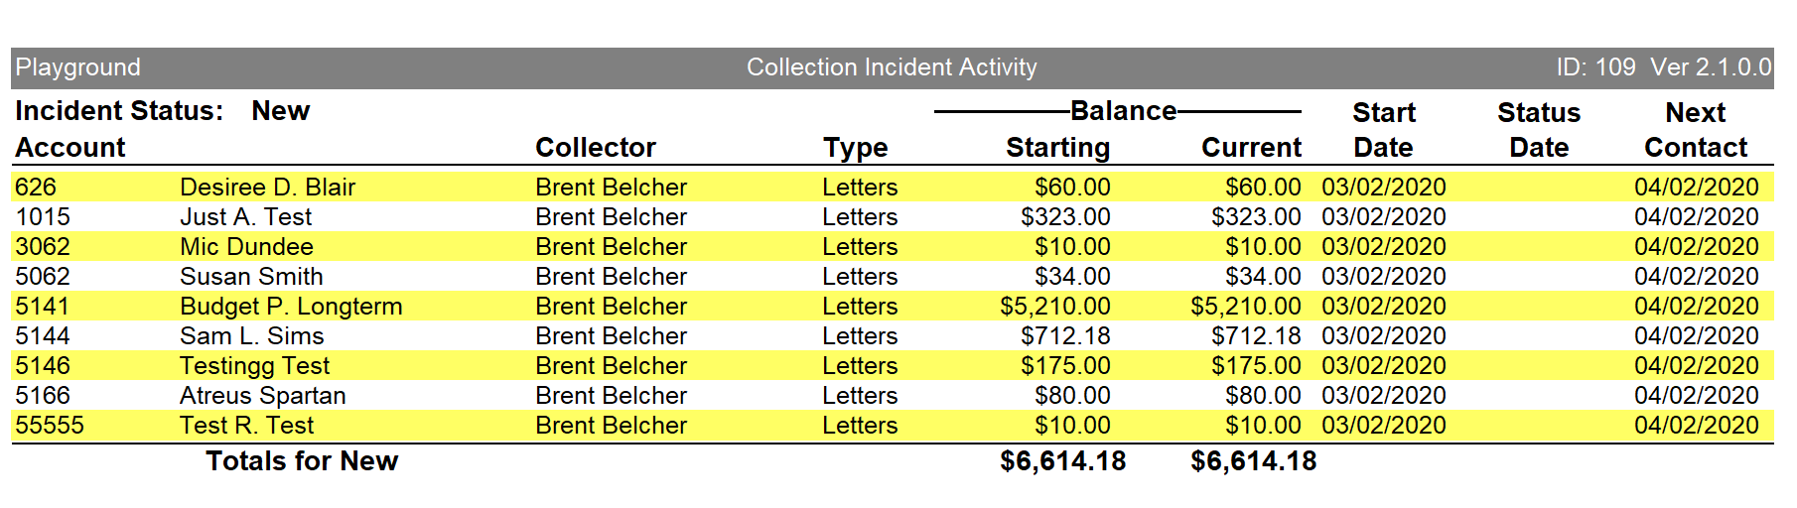Click the Sam L. Sims account name

pyautogui.click(x=251, y=335)
